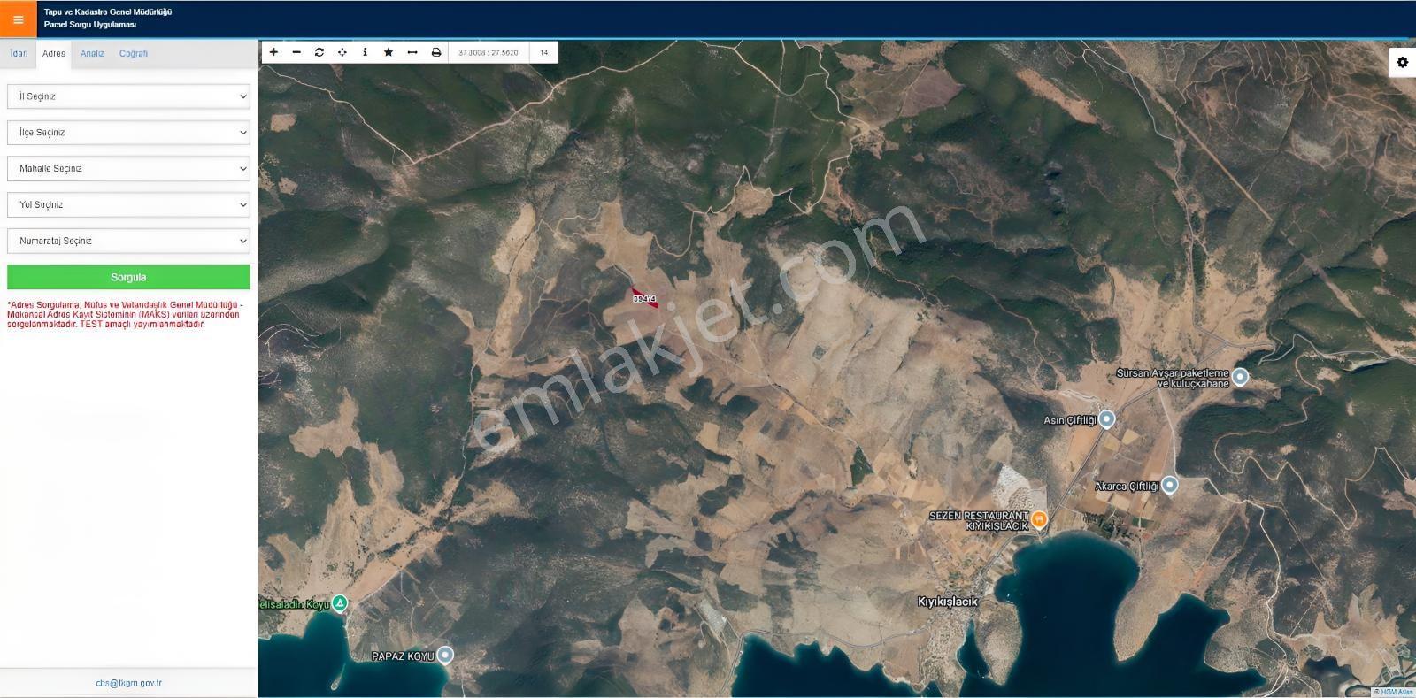Open the Numarataj Seçiniz dropdown
This screenshot has width=1416, height=698.
(128, 241)
